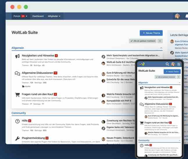Open Neuigkeiten und Hinweise in mobile view

point(157,87)
